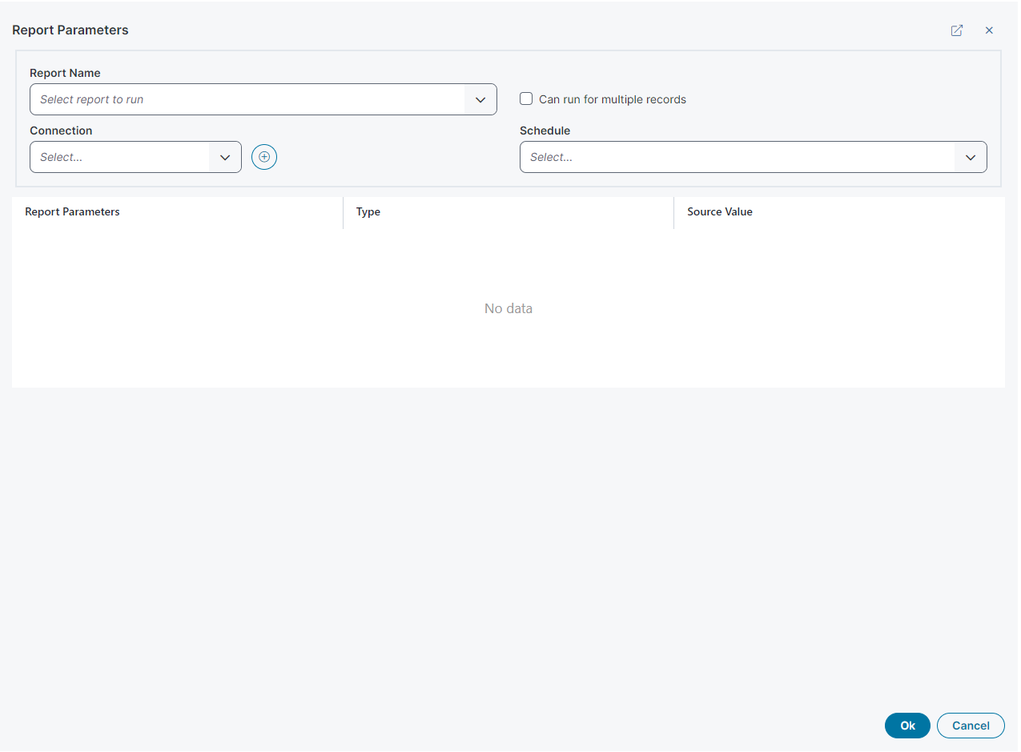Click inside the Report Name input field
The height and width of the screenshot is (752, 1021).
click(x=240, y=99)
